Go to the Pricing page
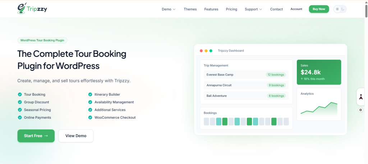 (x=231, y=9)
